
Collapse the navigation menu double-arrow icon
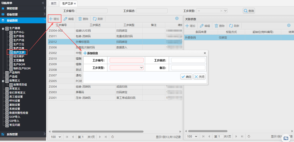[43, 3]
